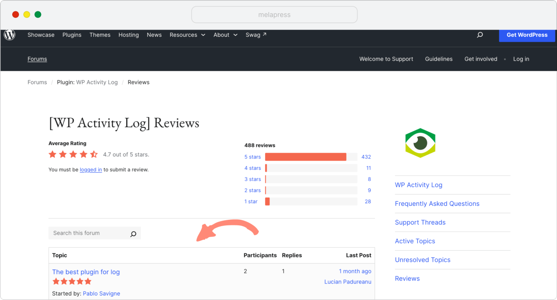The image size is (557, 300).
Task: Click Plugin: WP Activity Log breadcrumb
Action: (x=87, y=82)
